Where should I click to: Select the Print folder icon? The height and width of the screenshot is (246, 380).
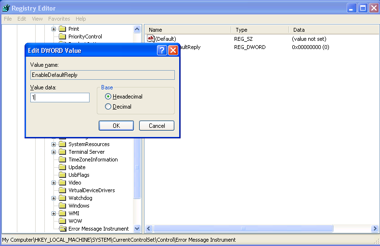tap(62, 29)
